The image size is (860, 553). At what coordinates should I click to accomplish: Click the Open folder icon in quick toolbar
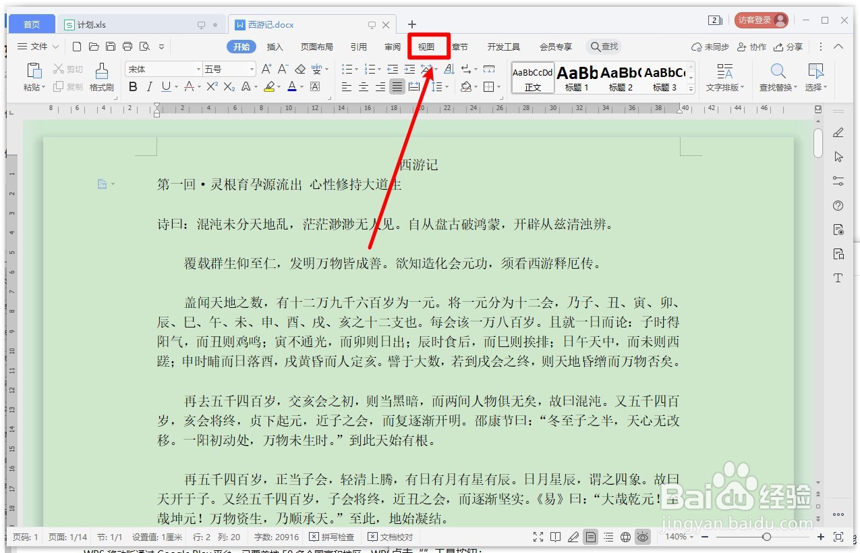(94, 47)
